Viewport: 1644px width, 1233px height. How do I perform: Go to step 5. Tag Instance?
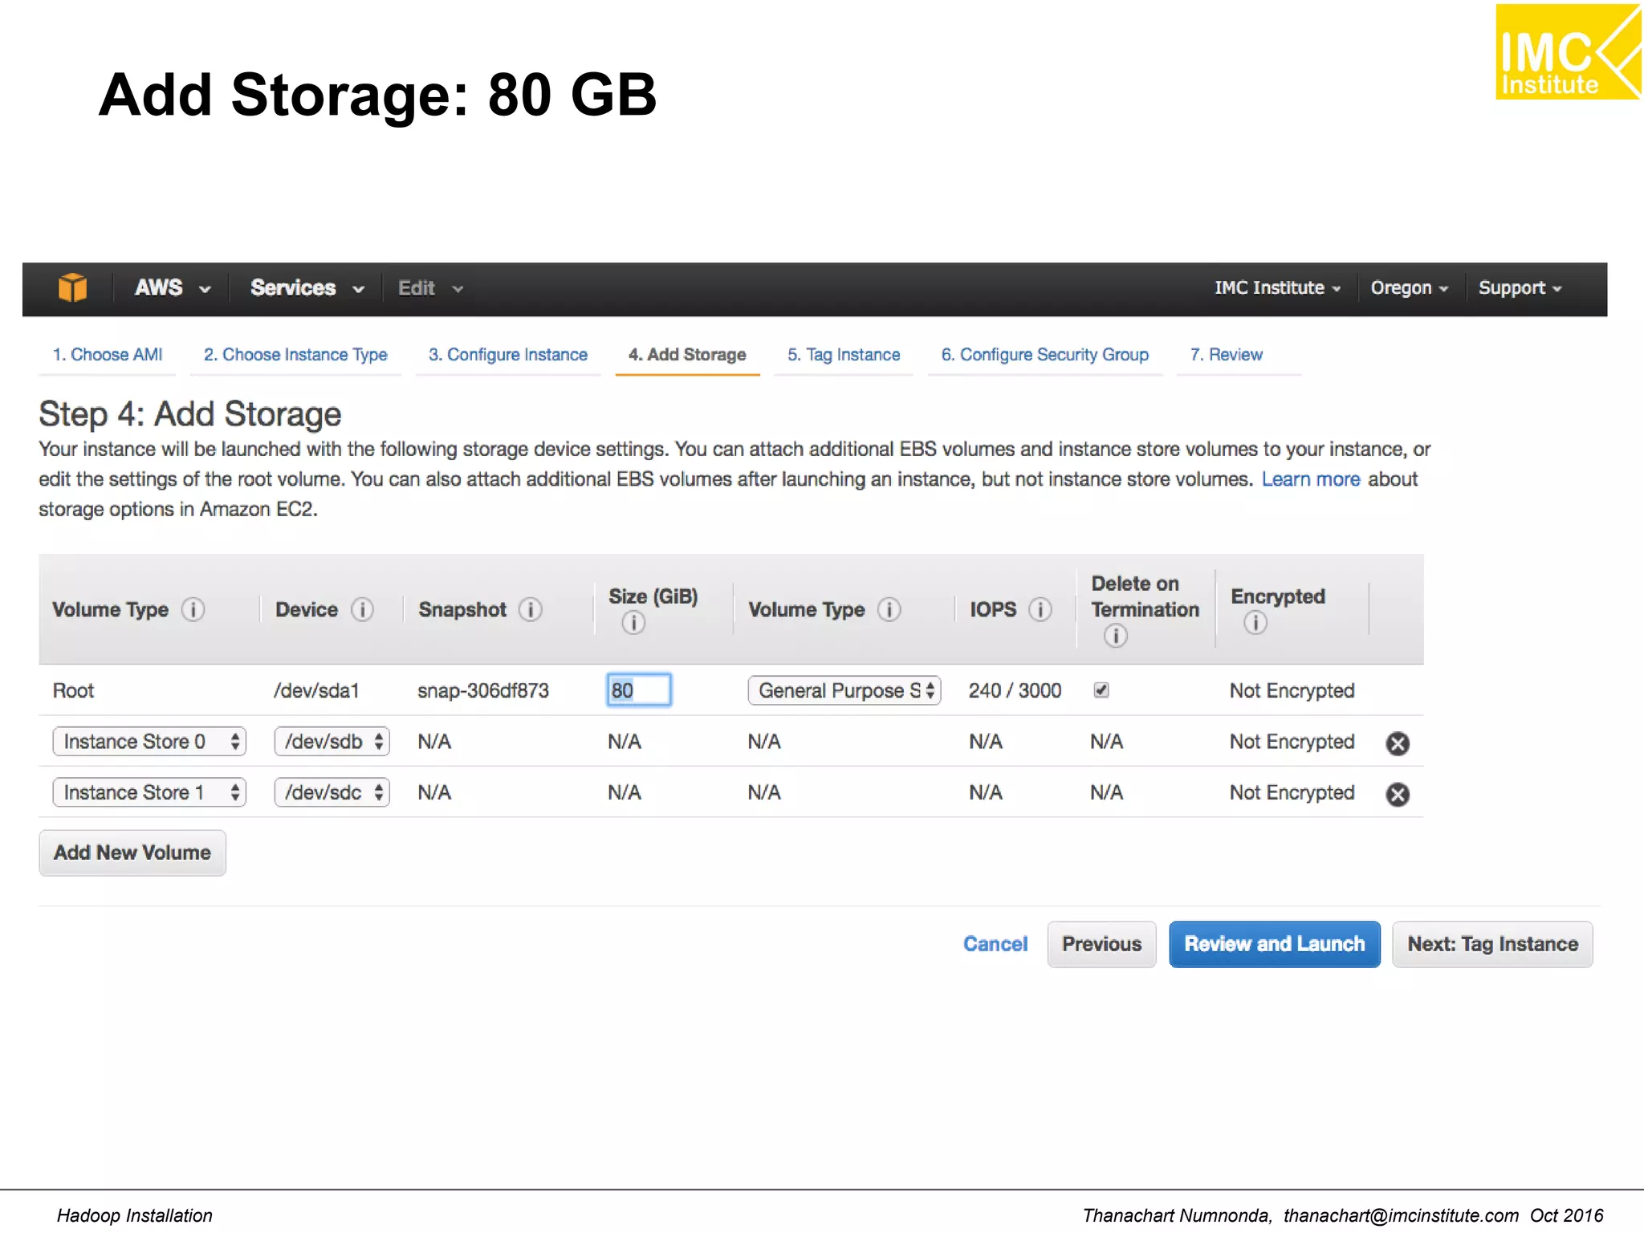(x=844, y=354)
